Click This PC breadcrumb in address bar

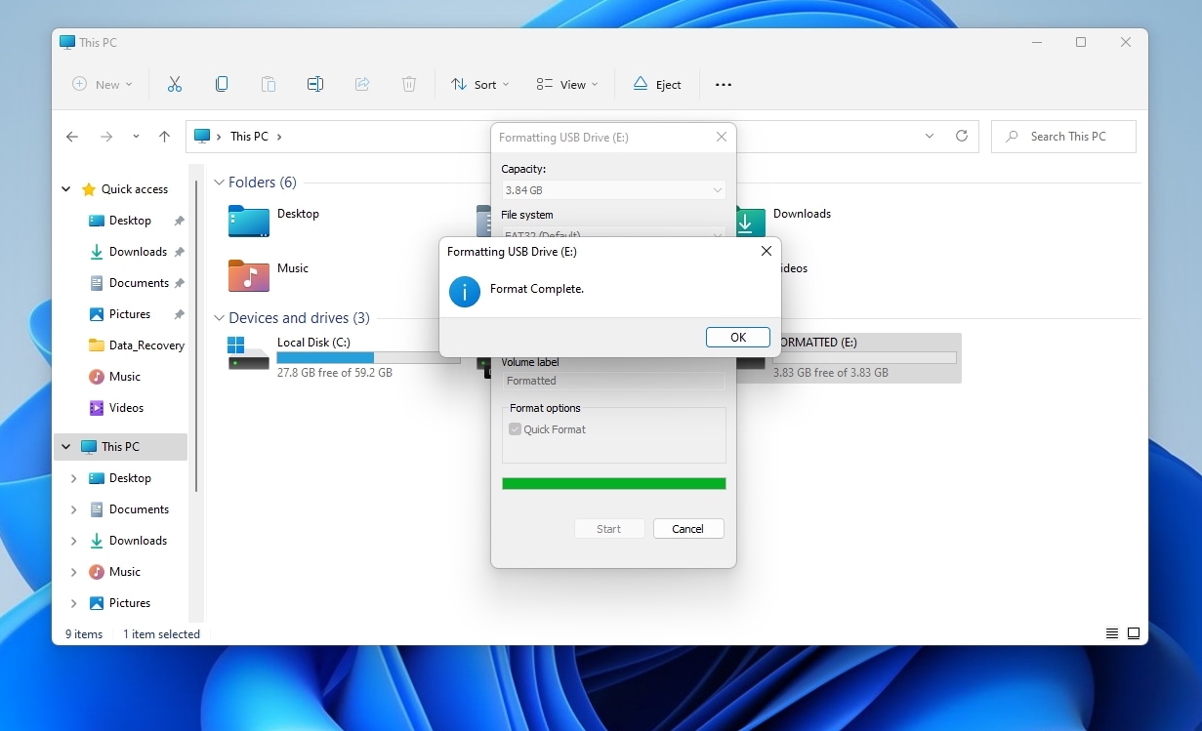[x=249, y=137]
